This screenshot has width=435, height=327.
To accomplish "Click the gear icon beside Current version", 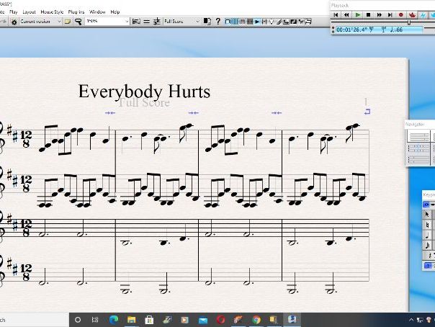I will tap(14, 22).
